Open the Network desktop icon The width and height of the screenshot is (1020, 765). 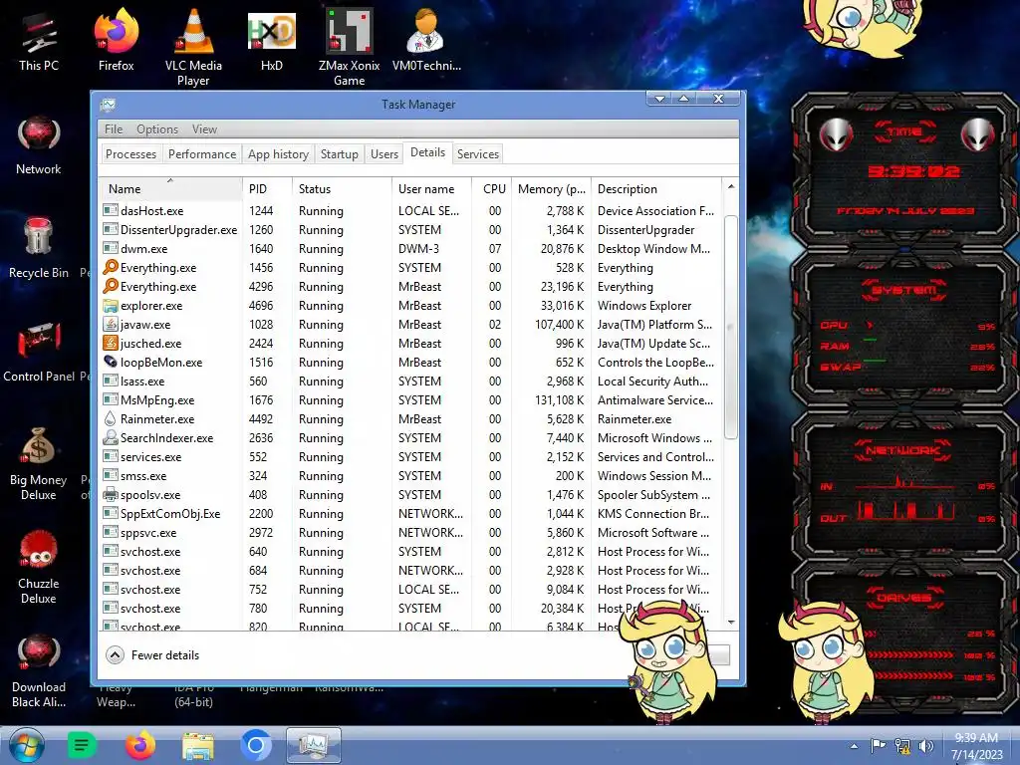pyautogui.click(x=39, y=145)
